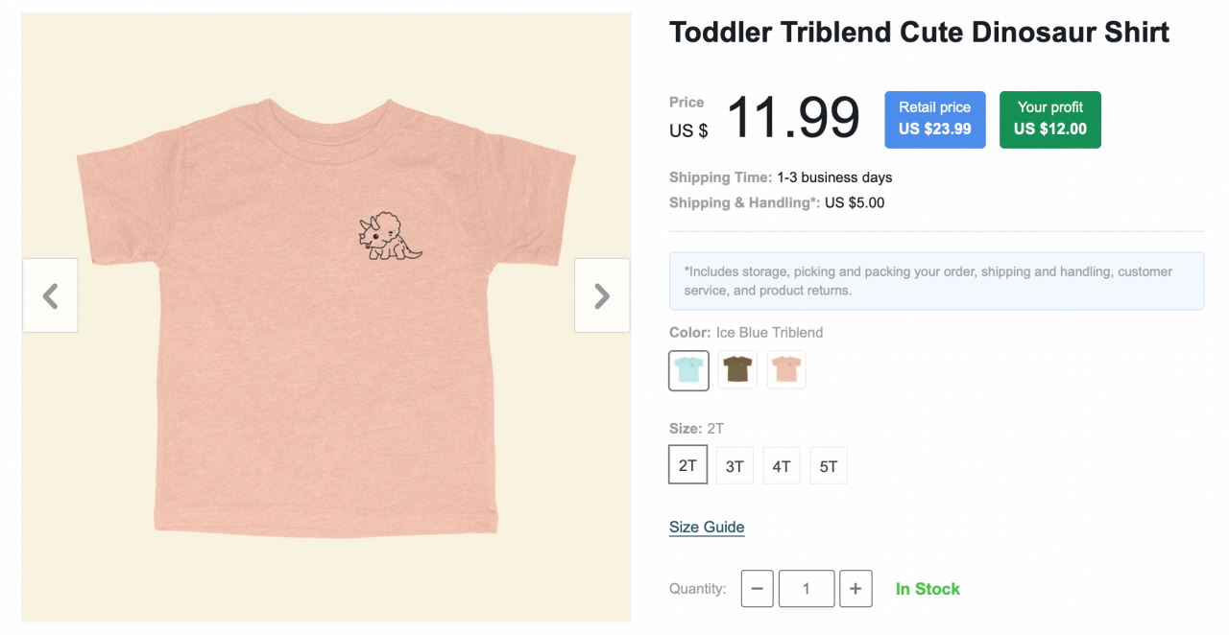Select size 5T
Screen dimensions: 1229x635
click(x=828, y=464)
